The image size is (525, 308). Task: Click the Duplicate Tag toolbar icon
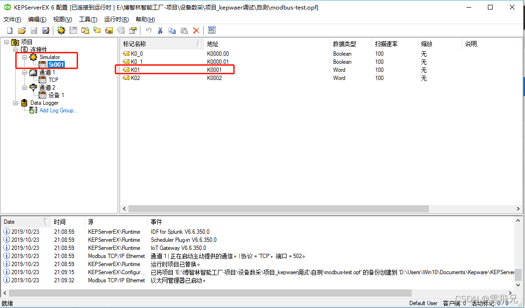tap(121, 30)
